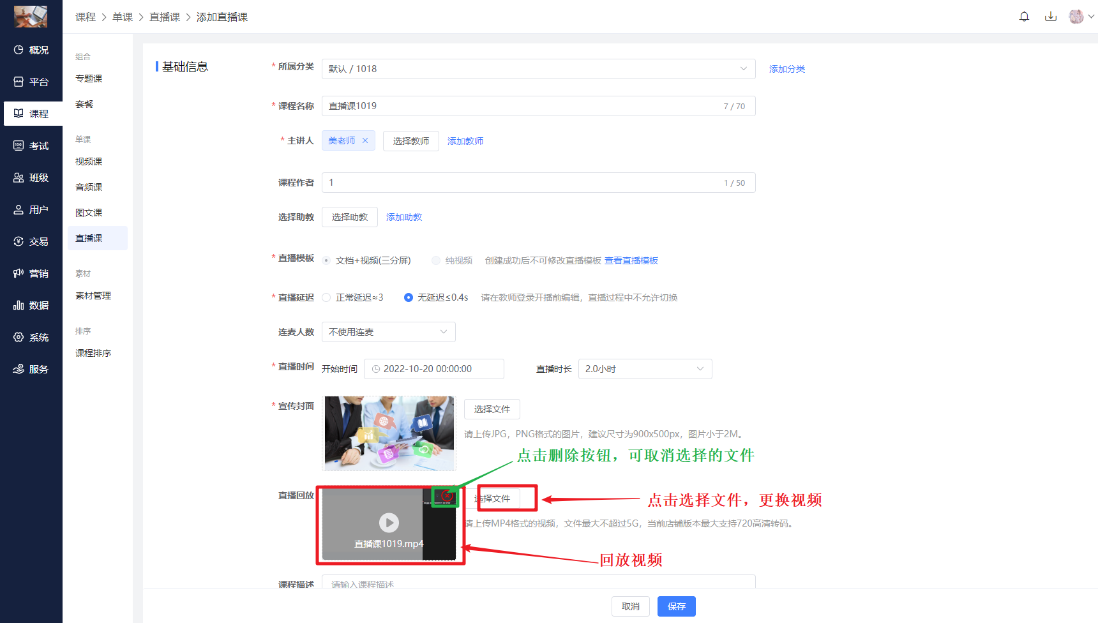1098x623 pixels.
Task: Open the notification bell icon
Action: [x=1024, y=17]
